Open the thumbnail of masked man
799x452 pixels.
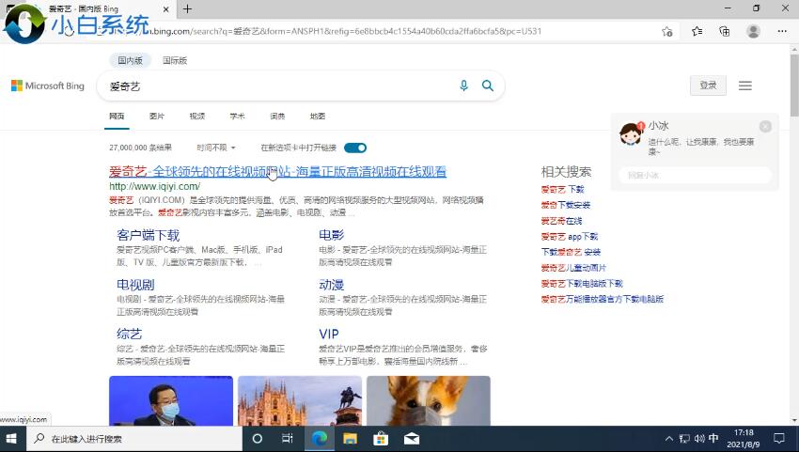click(x=171, y=400)
